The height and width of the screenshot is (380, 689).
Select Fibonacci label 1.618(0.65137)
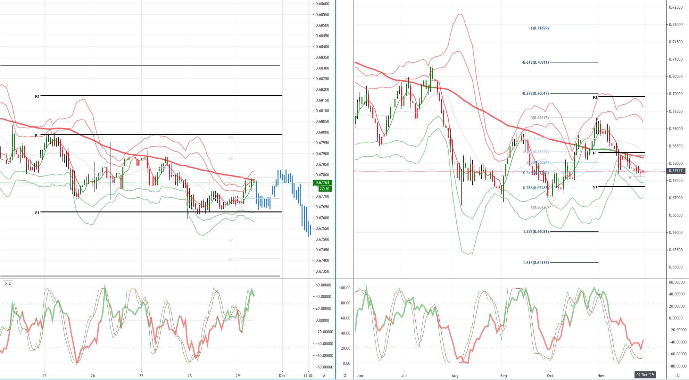[x=536, y=263]
